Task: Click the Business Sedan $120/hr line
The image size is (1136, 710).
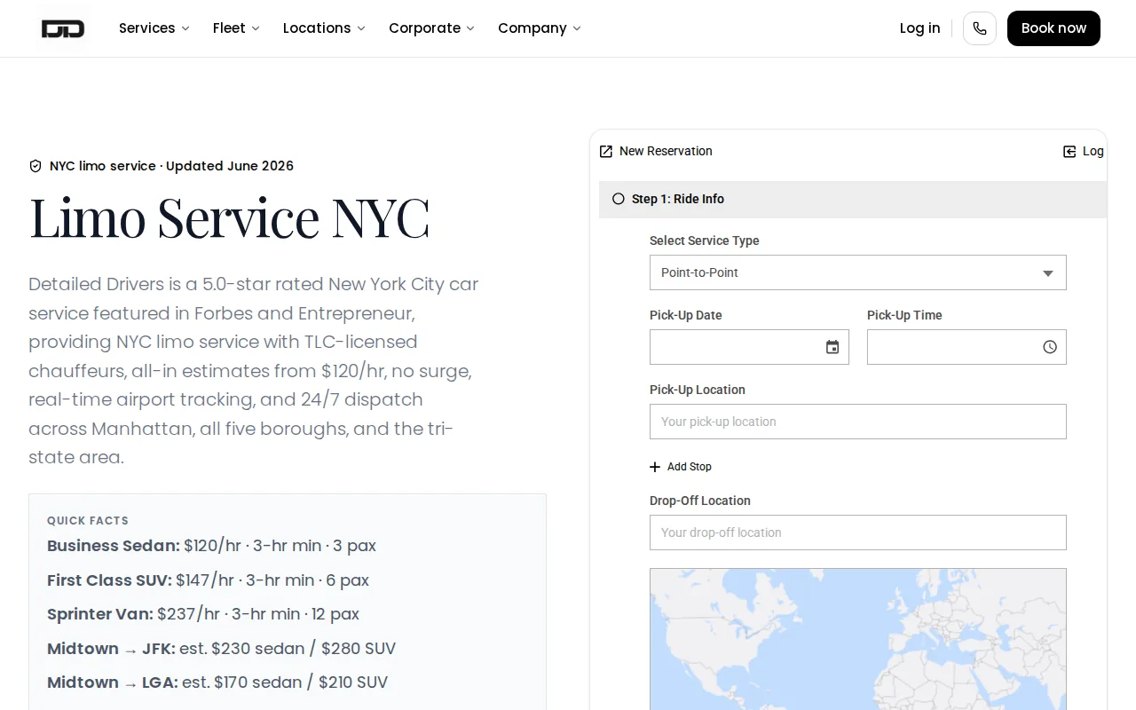Action: tap(211, 546)
